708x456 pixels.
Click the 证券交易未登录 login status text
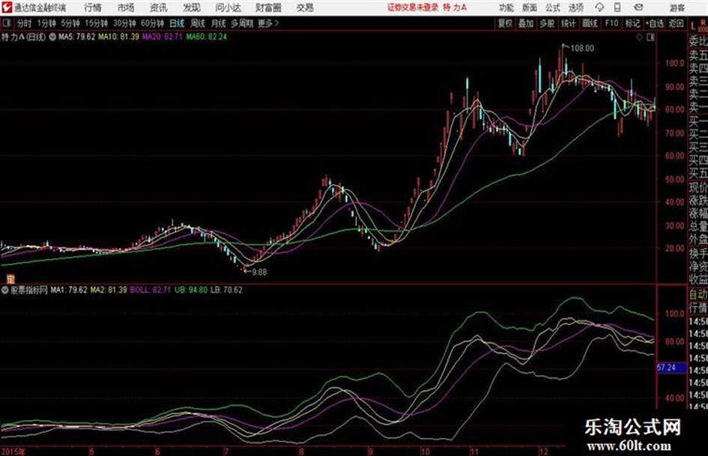[x=413, y=7]
